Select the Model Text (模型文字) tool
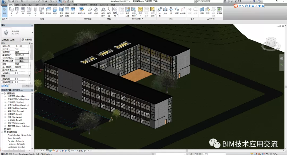This screenshot has width=287, height=155. tap(103, 12)
